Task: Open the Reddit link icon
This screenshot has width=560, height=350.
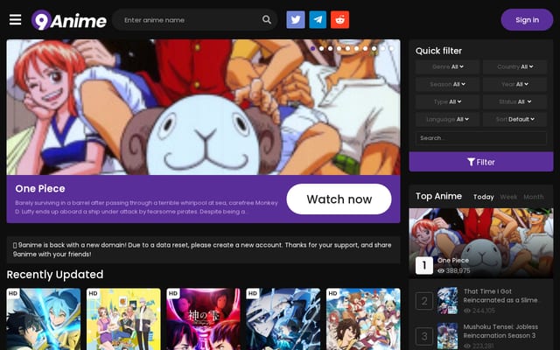Action: click(340, 19)
